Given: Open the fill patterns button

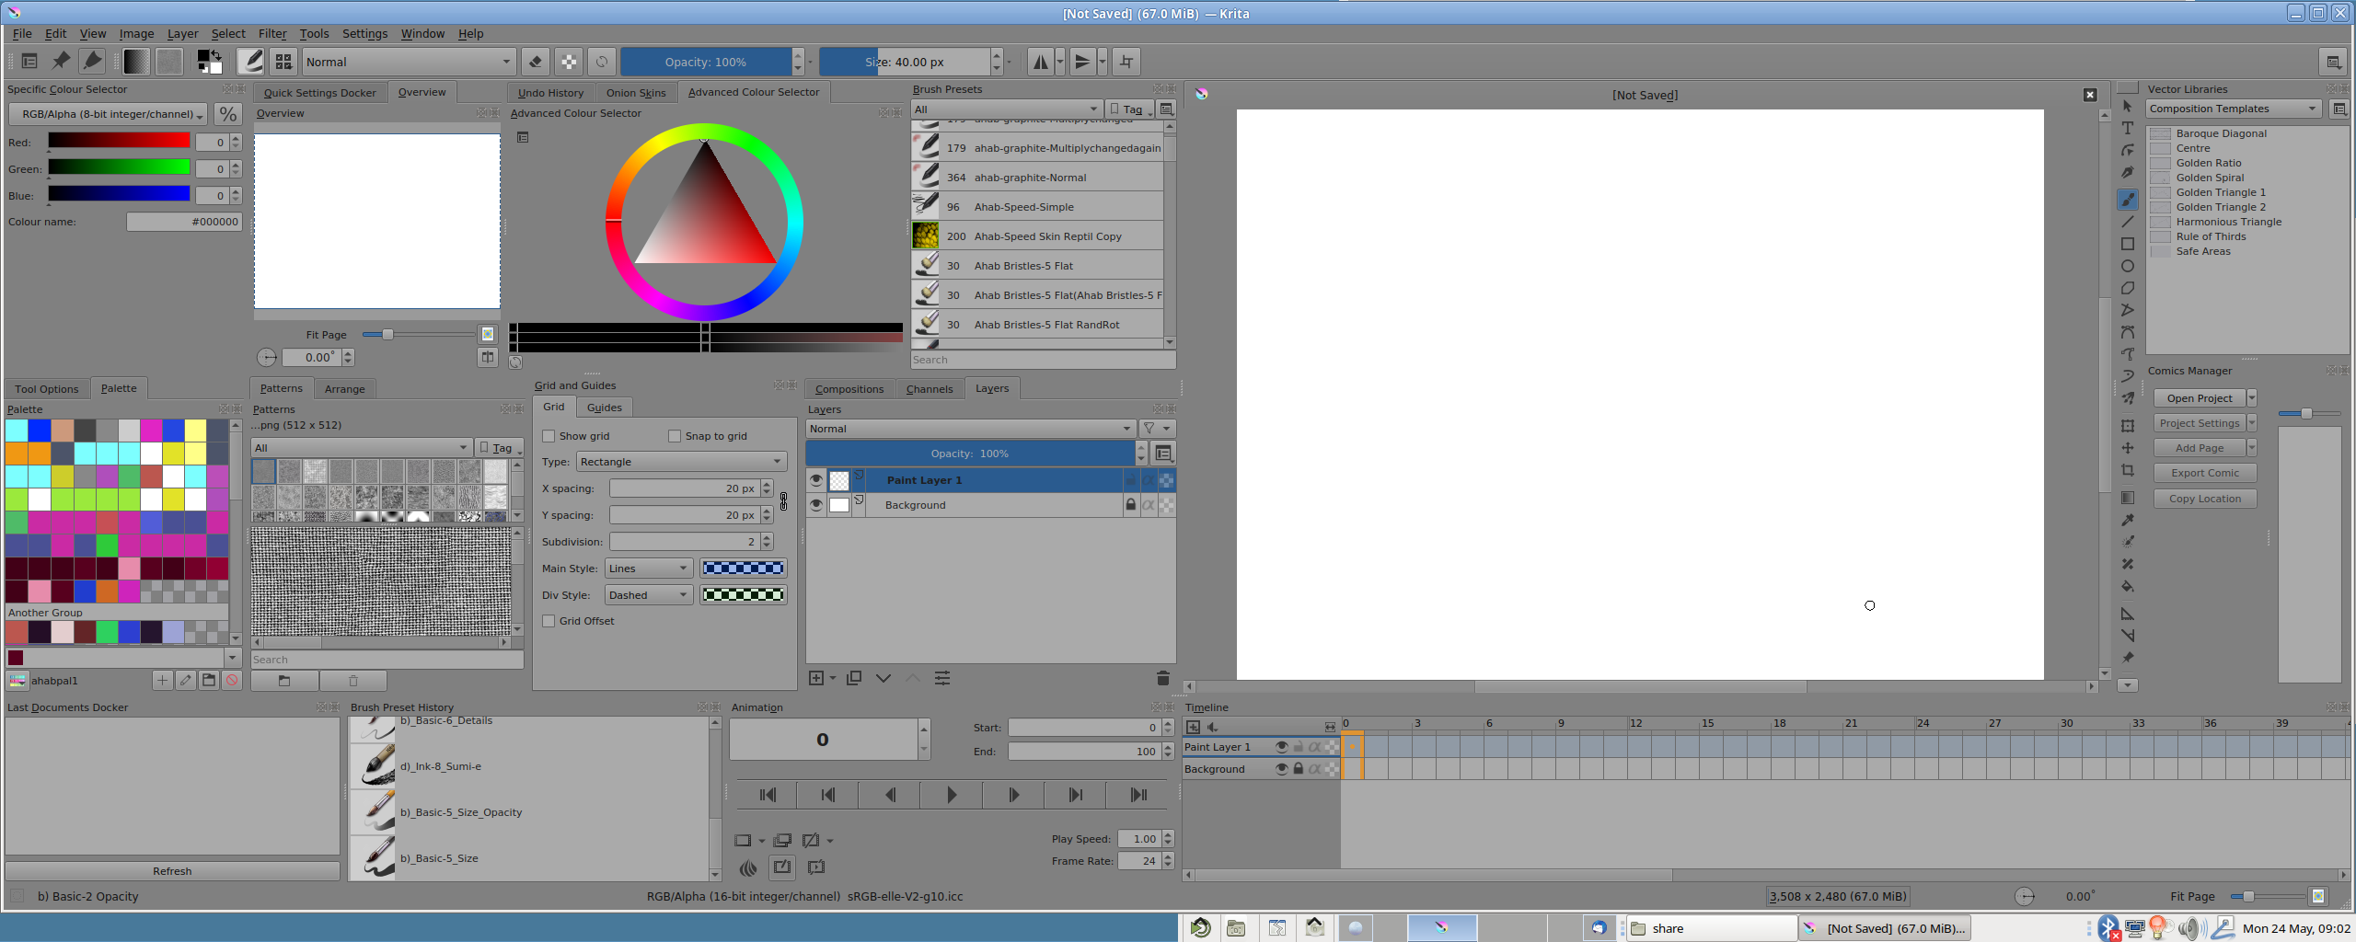Looking at the screenshot, I should click(168, 62).
